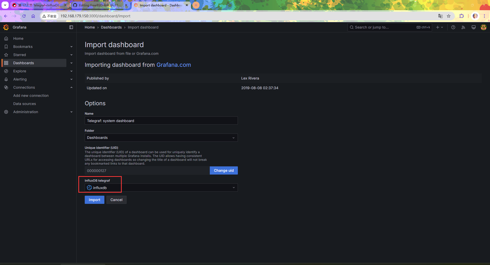The height and width of the screenshot is (265, 490).
Task: Open Bookmarks in the sidebar
Action: [23, 47]
